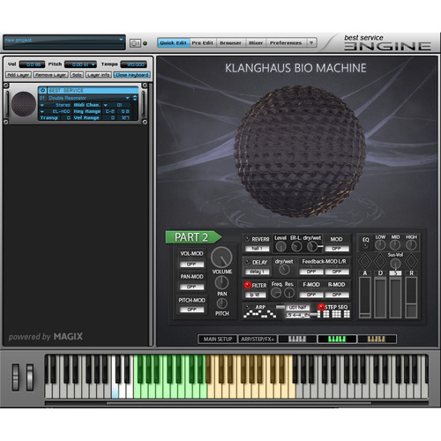This screenshot has height=441, width=441.
Task: Open the PAN-MOD selector showing OFF
Action: pyautogui.click(x=191, y=287)
